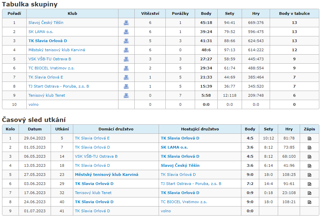322x219 pixels.
Task: Open TK Slavia Orlová E standings link
Action: (46, 77)
